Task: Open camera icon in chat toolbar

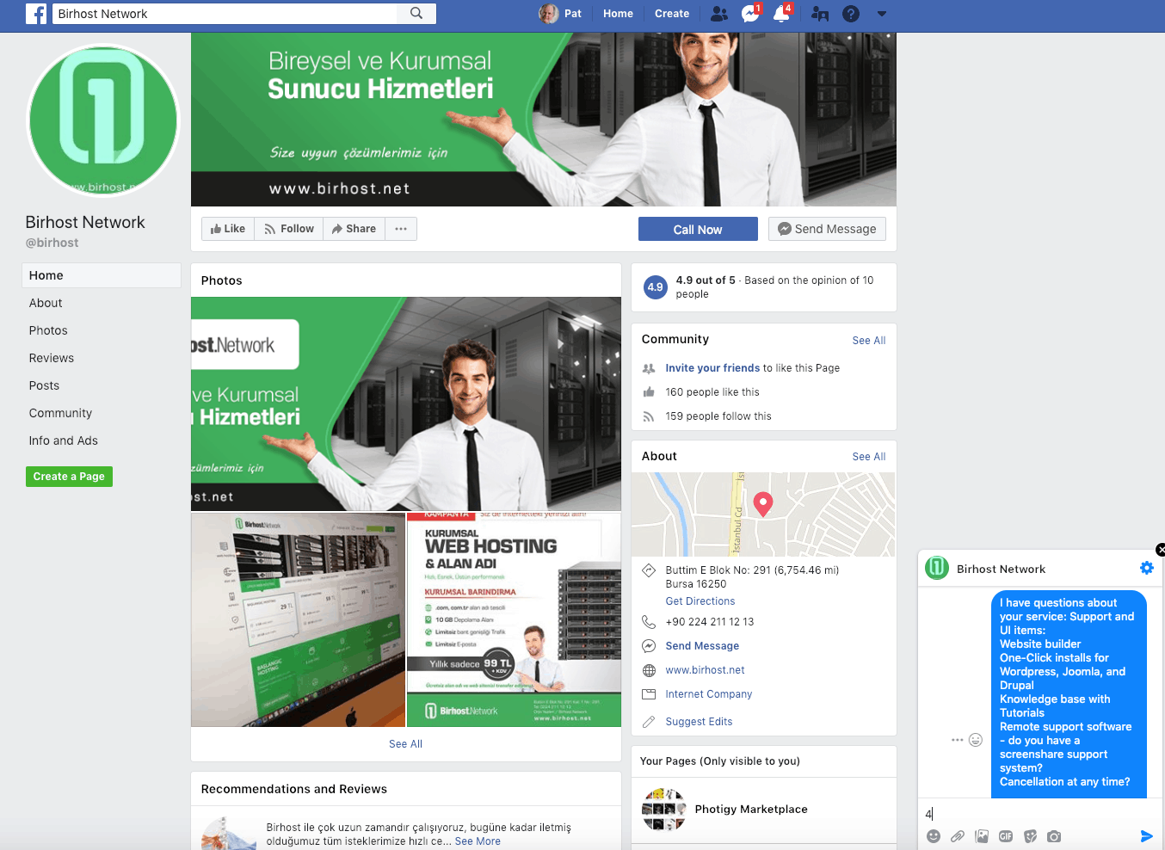Action: coord(1054,836)
